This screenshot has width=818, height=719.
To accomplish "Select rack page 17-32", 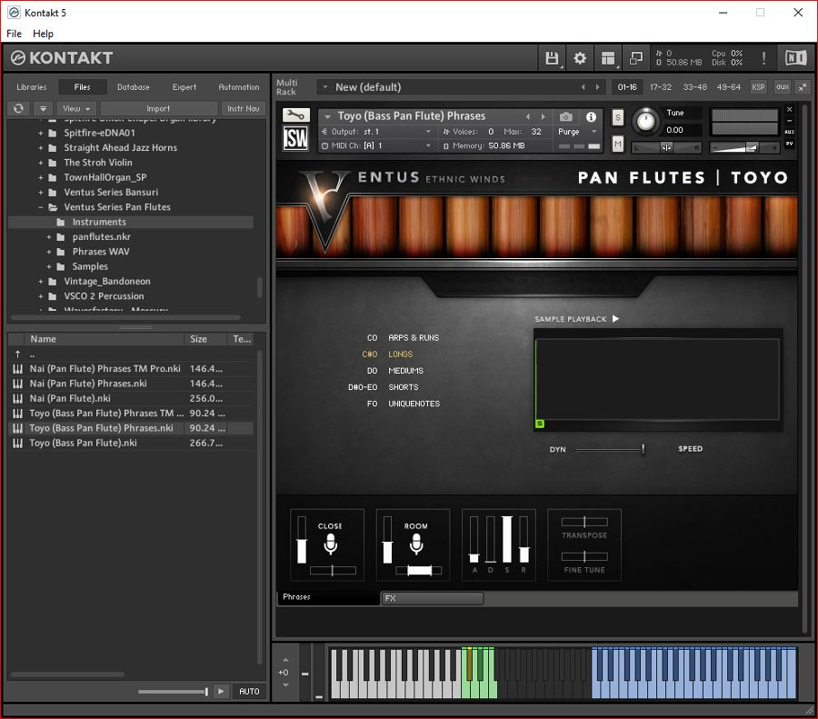I will click(x=661, y=87).
